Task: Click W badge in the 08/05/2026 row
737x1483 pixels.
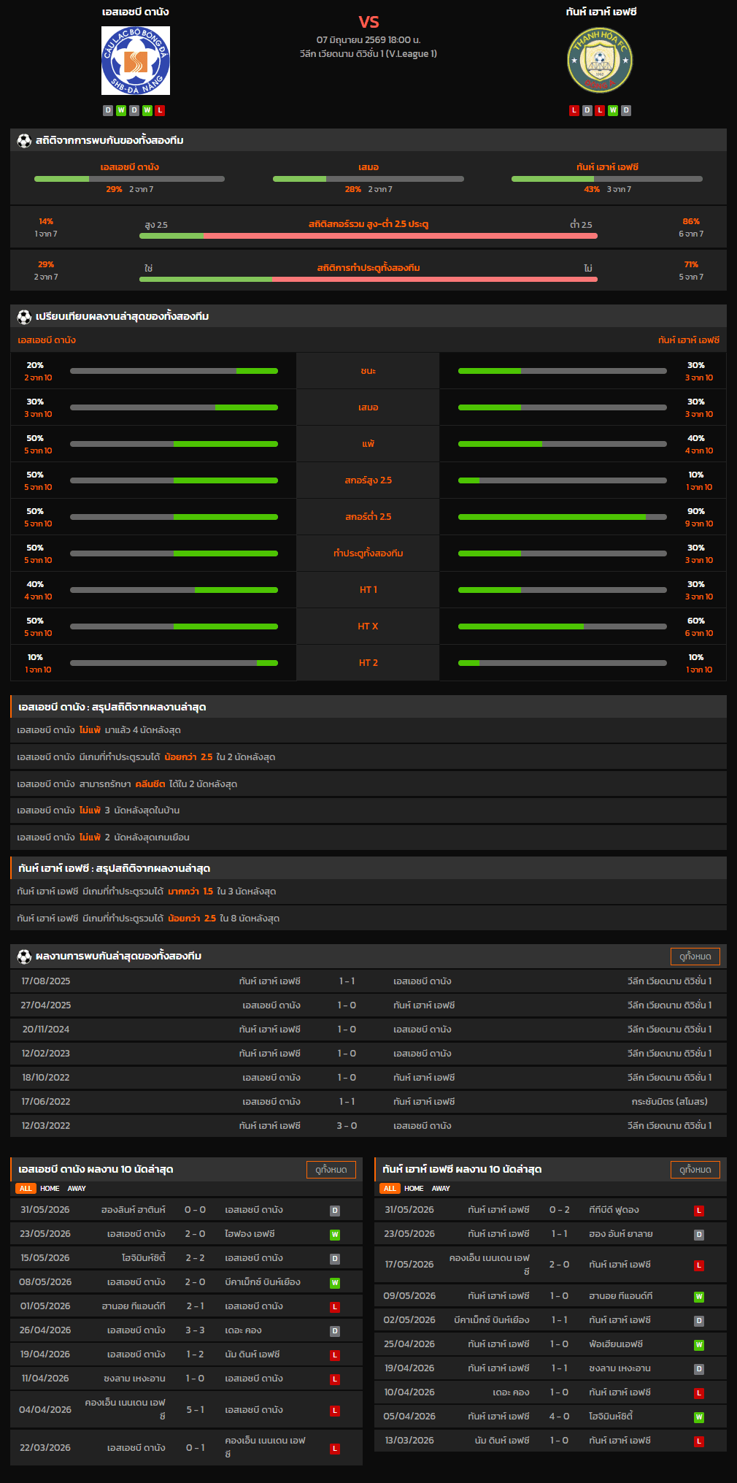Action: [335, 1283]
